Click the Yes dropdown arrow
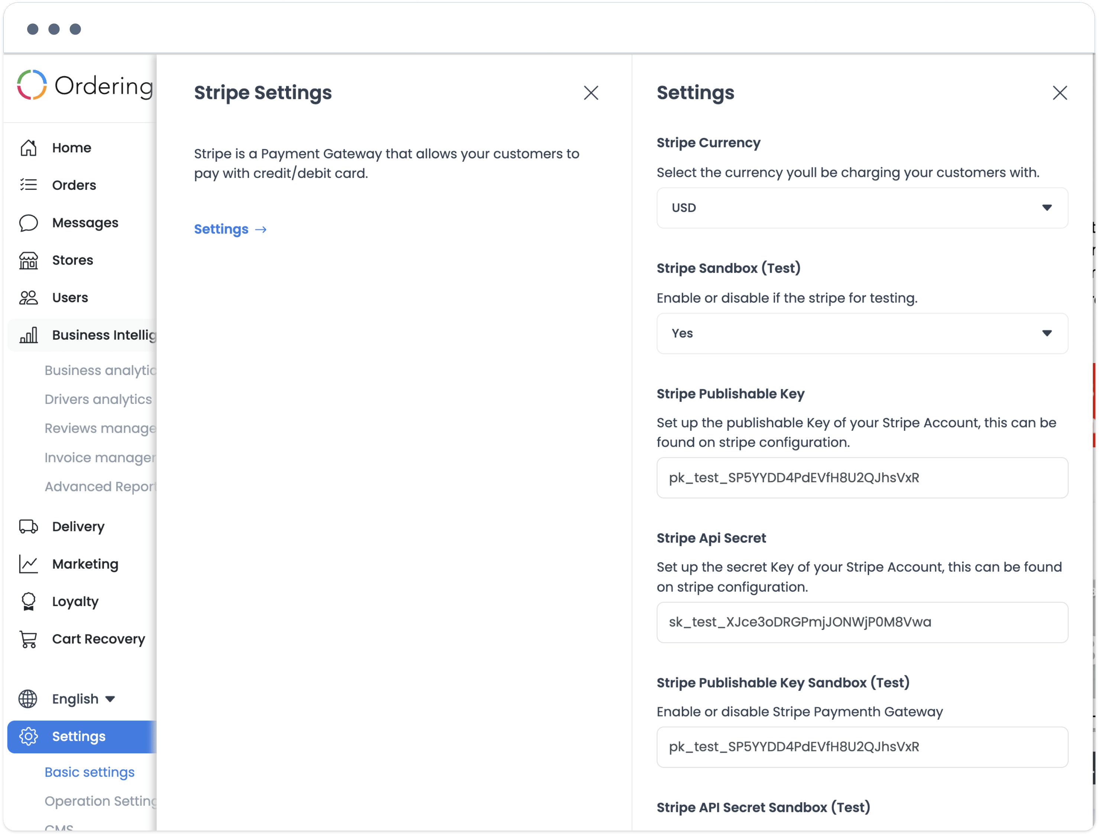 click(x=1047, y=333)
